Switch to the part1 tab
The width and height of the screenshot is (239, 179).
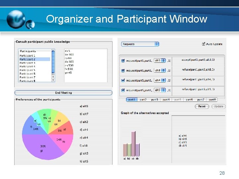point(132,99)
